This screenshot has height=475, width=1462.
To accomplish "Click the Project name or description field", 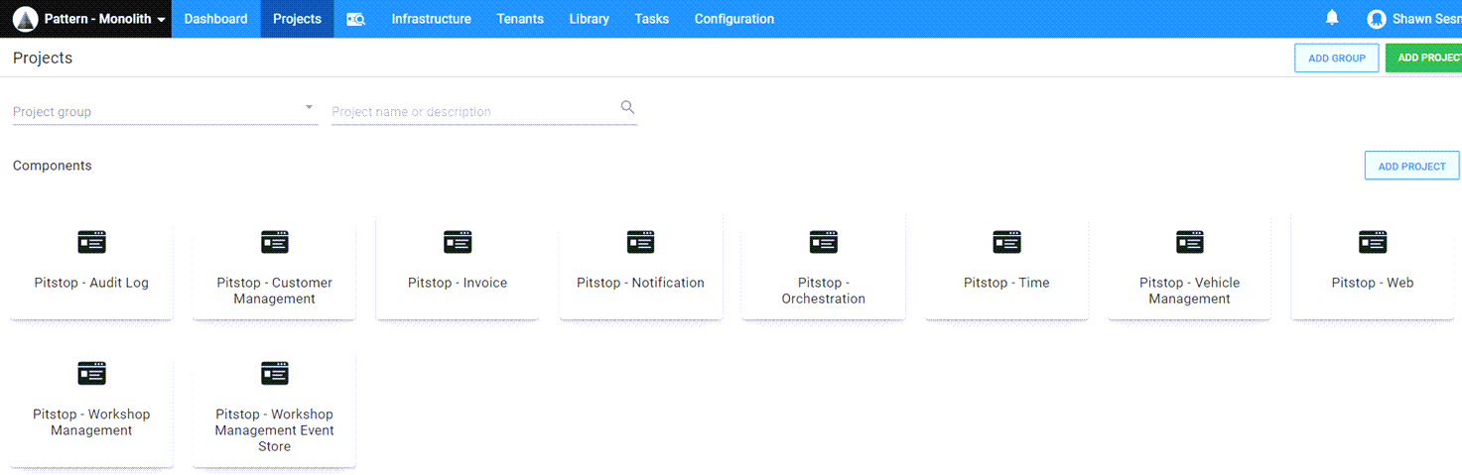I will [473, 112].
